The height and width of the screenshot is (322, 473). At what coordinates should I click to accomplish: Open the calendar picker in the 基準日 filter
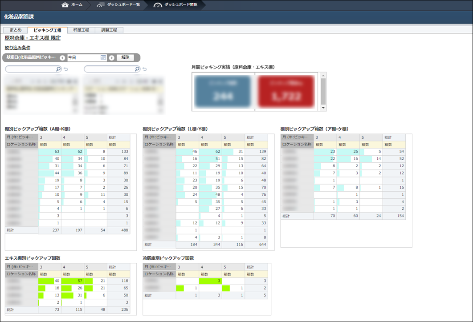click(x=103, y=58)
